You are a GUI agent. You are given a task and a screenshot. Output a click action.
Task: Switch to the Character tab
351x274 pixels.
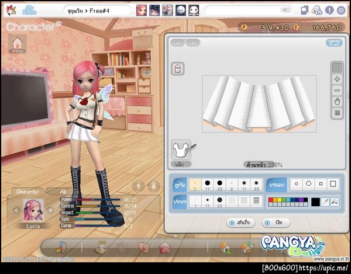pos(27,192)
